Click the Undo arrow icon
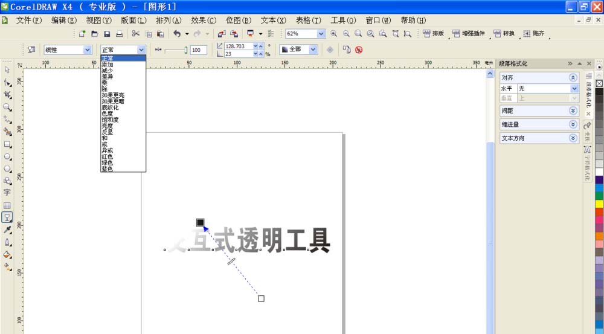This screenshot has width=604, height=334. pos(177,34)
